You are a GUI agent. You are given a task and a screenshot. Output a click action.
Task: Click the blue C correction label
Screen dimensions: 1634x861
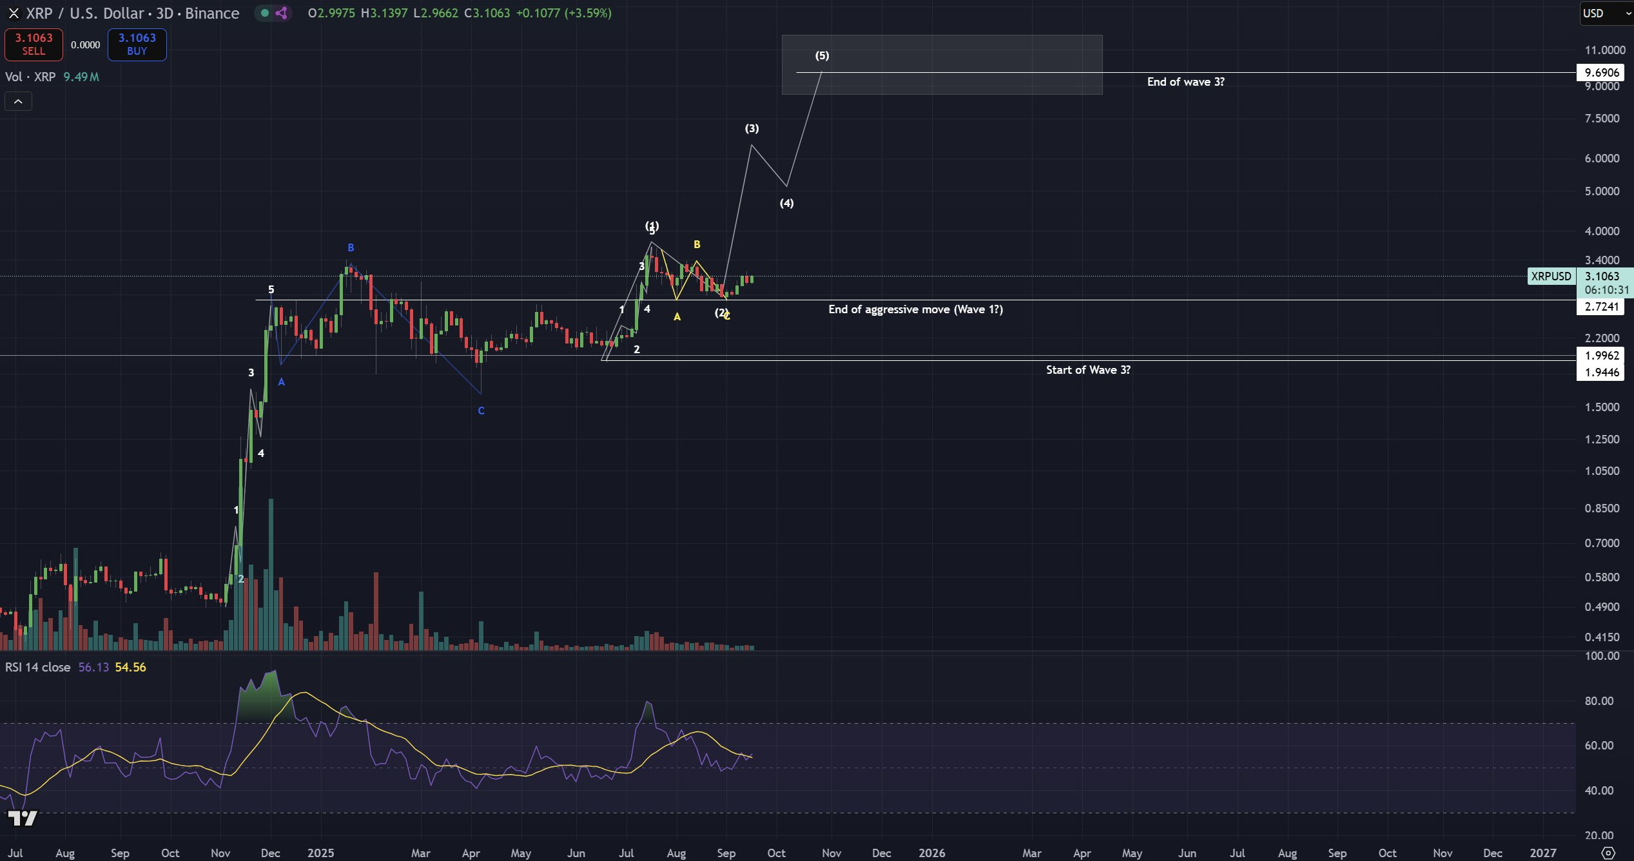[481, 411]
